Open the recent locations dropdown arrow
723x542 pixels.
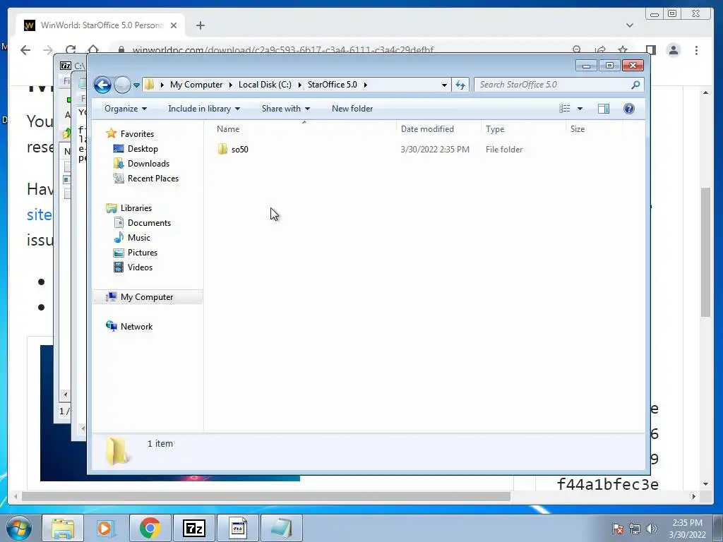[136, 85]
